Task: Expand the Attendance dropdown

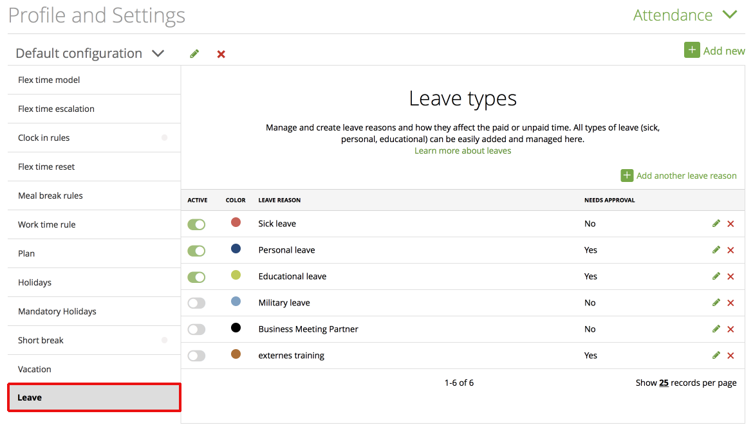Action: pos(730,14)
